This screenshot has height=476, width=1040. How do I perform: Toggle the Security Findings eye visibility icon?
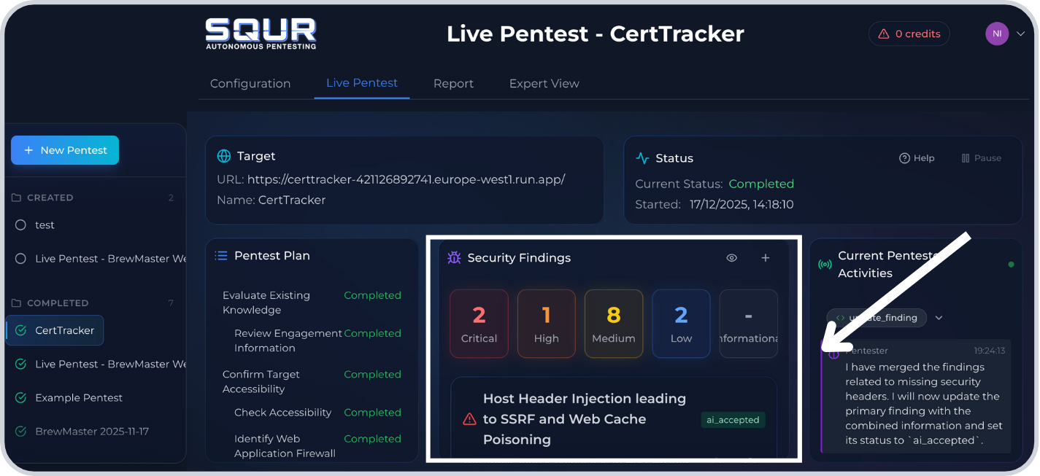point(731,257)
